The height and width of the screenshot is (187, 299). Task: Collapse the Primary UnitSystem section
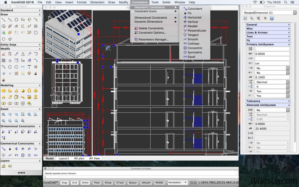pos(268,44)
